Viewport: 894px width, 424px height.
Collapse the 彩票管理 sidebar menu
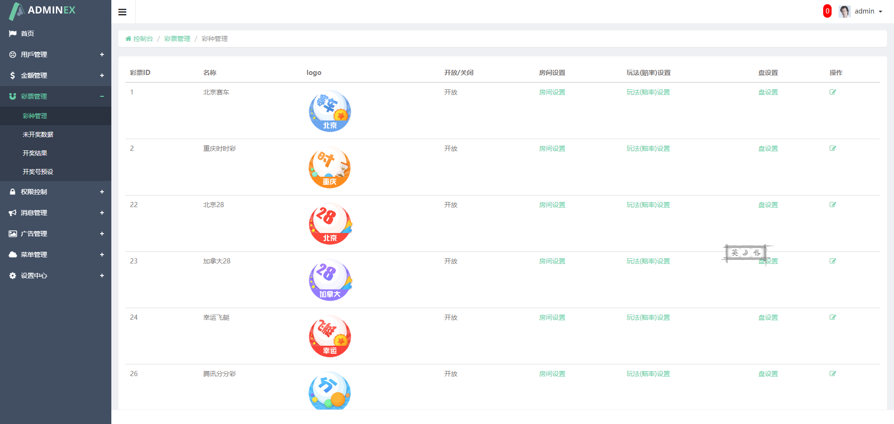[55, 96]
